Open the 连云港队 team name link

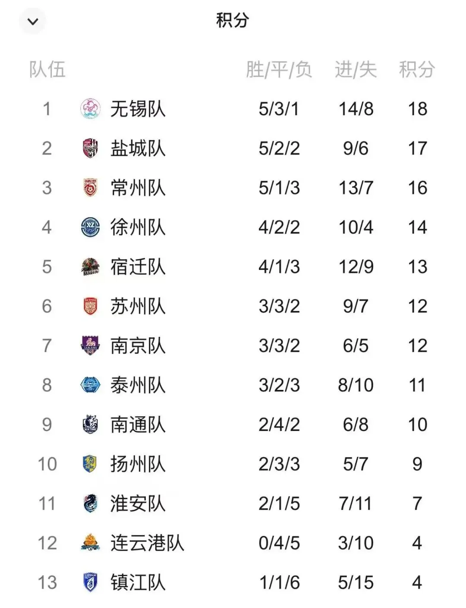click(148, 543)
